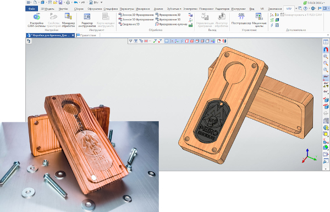Screen dimensions: 330x212
Task: Open the Менеджер обработок manager
Action: 68,20
